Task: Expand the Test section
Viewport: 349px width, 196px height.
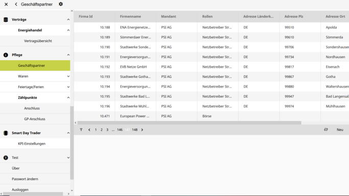Action: [68, 158]
